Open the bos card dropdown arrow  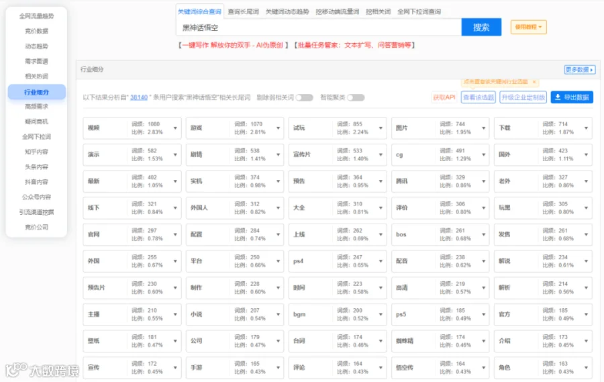pos(483,234)
